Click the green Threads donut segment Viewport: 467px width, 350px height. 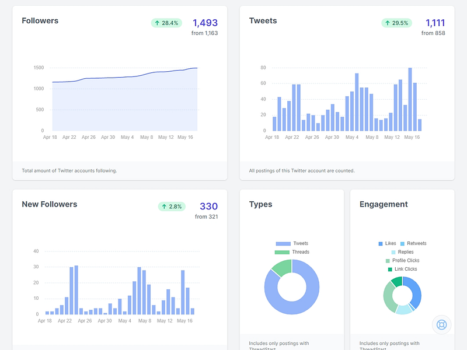point(283,267)
